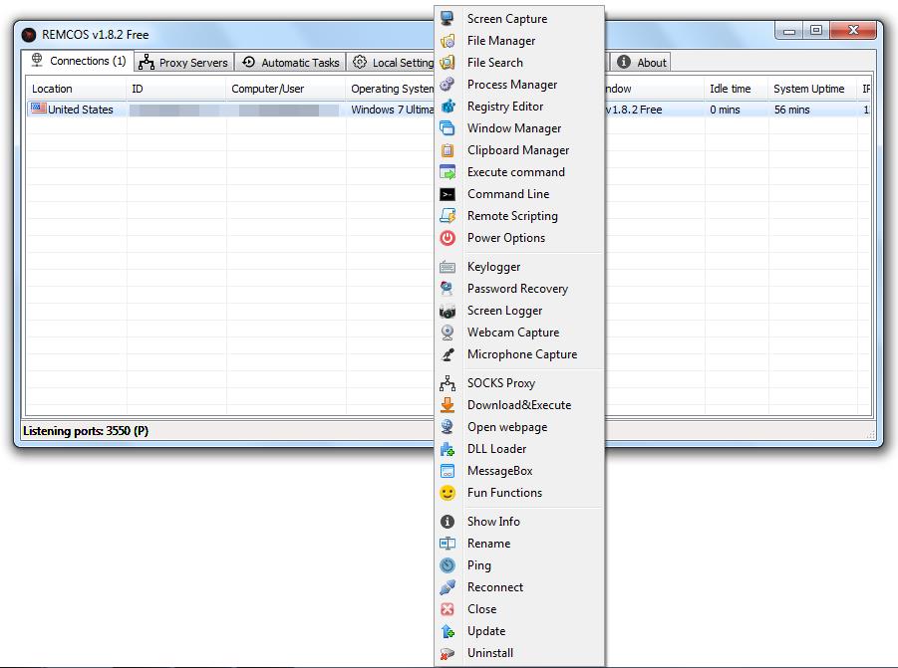Click the Fun Functions smiley icon
Image resolution: width=898 pixels, height=668 pixels.
coord(448,493)
